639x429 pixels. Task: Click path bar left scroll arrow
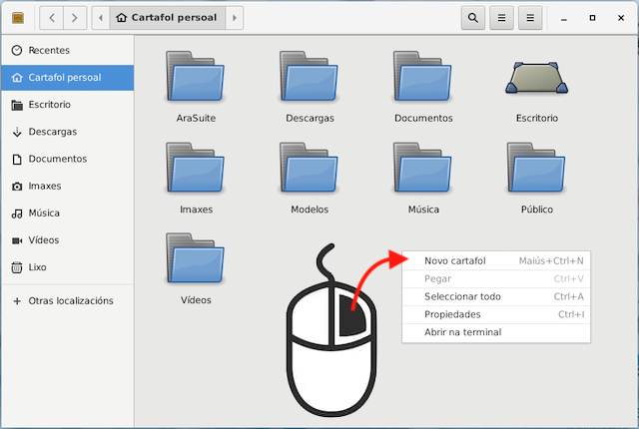pyautogui.click(x=101, y=18)
